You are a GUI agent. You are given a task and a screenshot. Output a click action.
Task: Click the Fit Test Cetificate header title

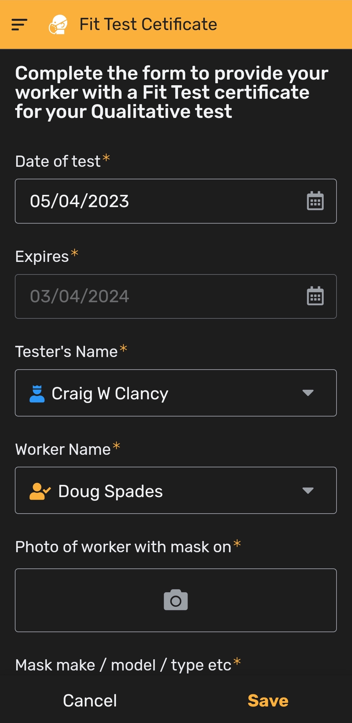point(148,24)
